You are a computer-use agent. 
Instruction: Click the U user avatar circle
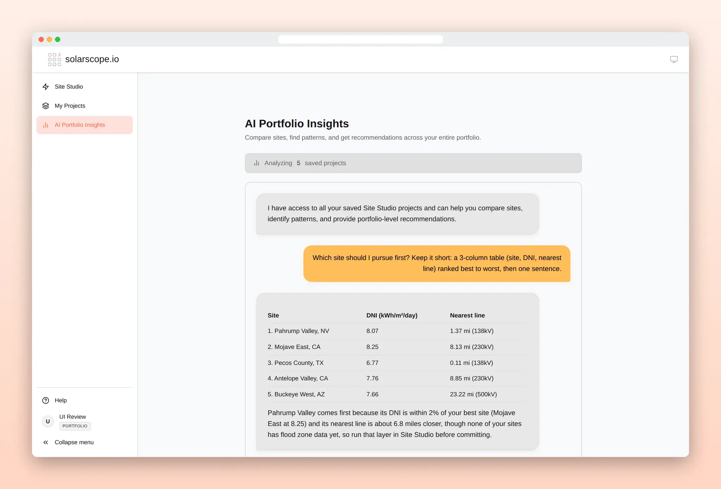tap(48, 421)
